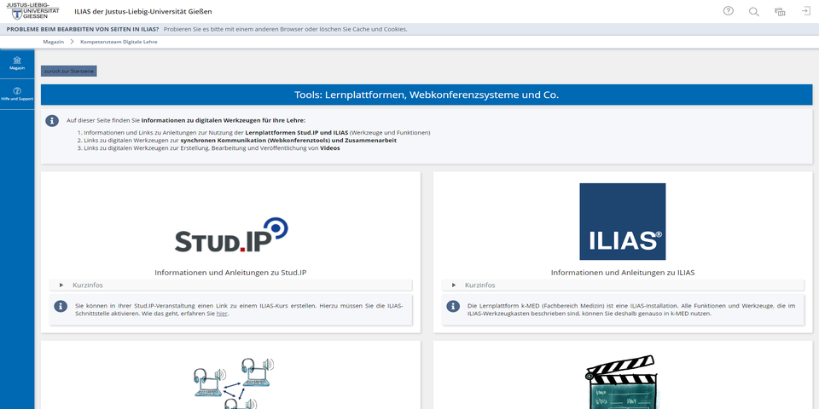The height and width of the screenshot is (409, 819).
Task: Click the info icon beside intro text
Action: [52, 120]
